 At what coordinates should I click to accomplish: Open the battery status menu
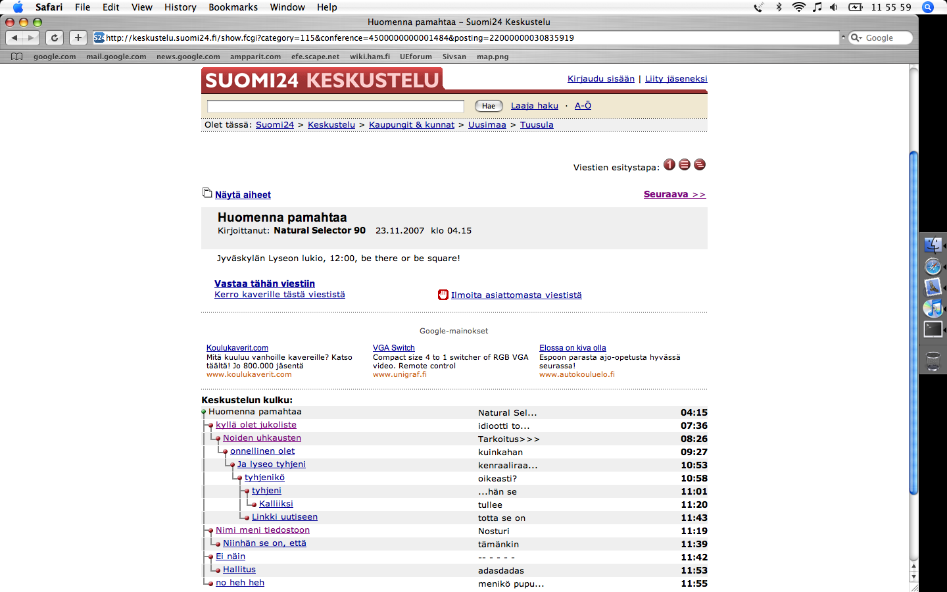(856, 7)
